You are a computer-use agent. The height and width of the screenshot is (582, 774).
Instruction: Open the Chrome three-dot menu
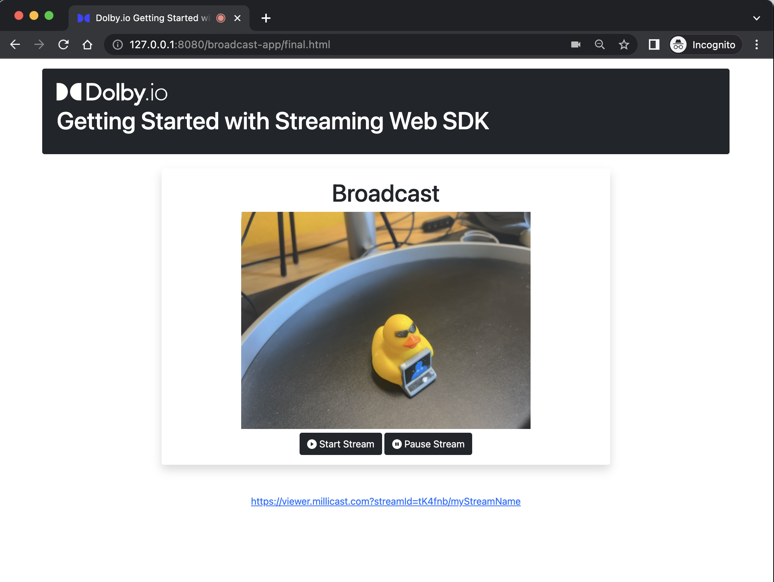coord(757,44)
